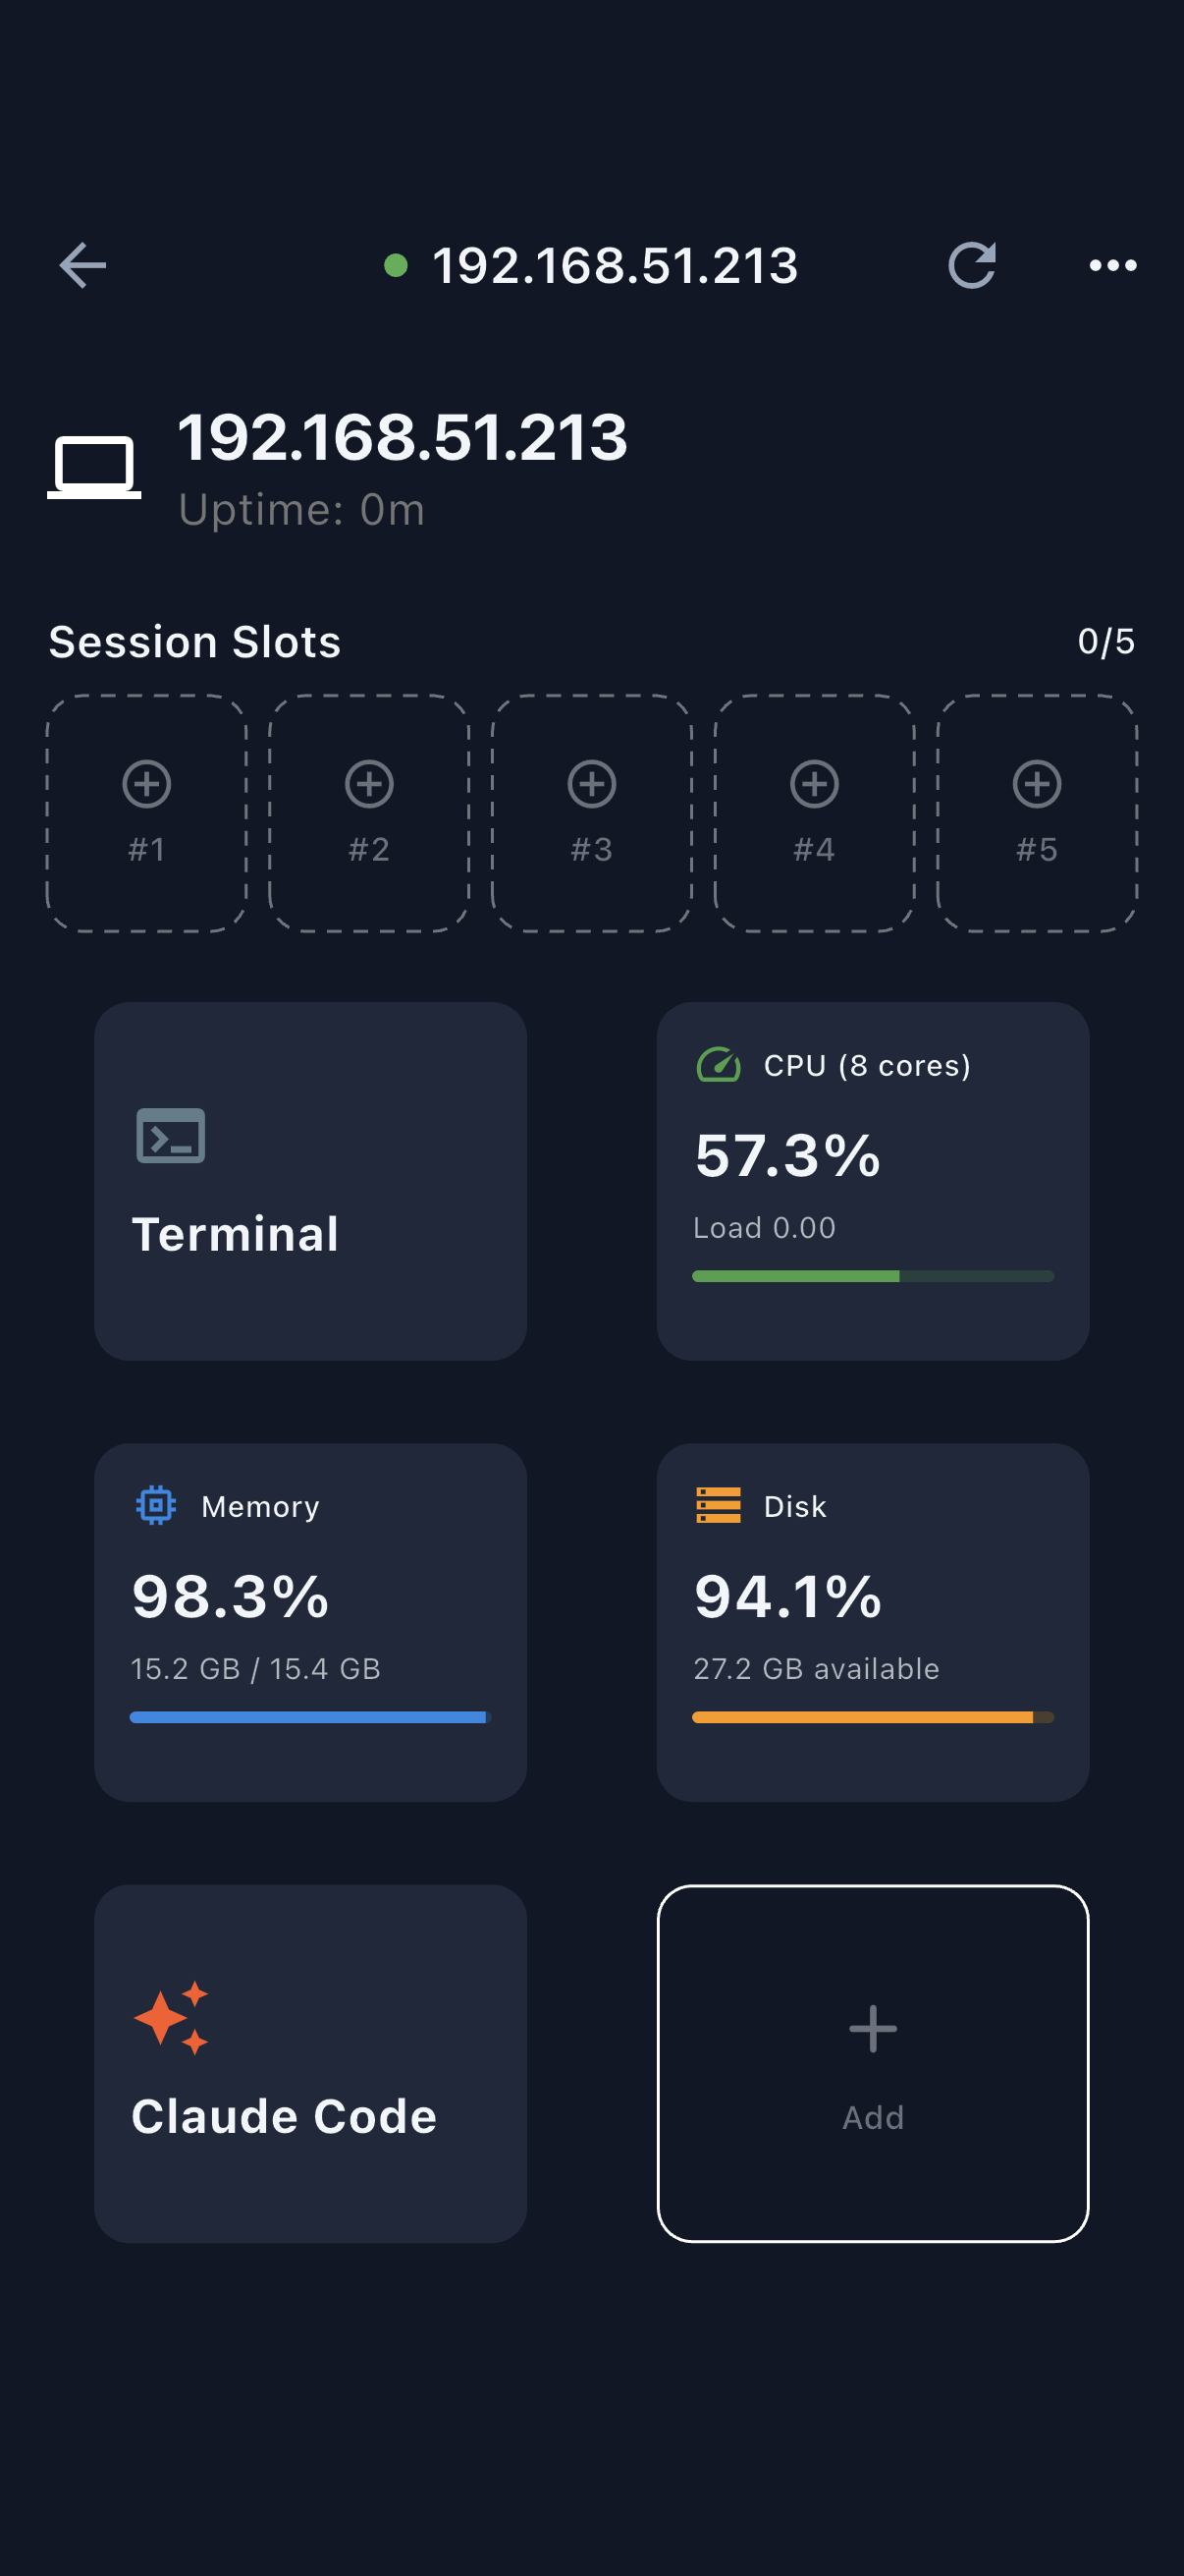Open the overflow three-dot menu
This screenshot has height=2576, width=1184.
(x=1112, y=264)
